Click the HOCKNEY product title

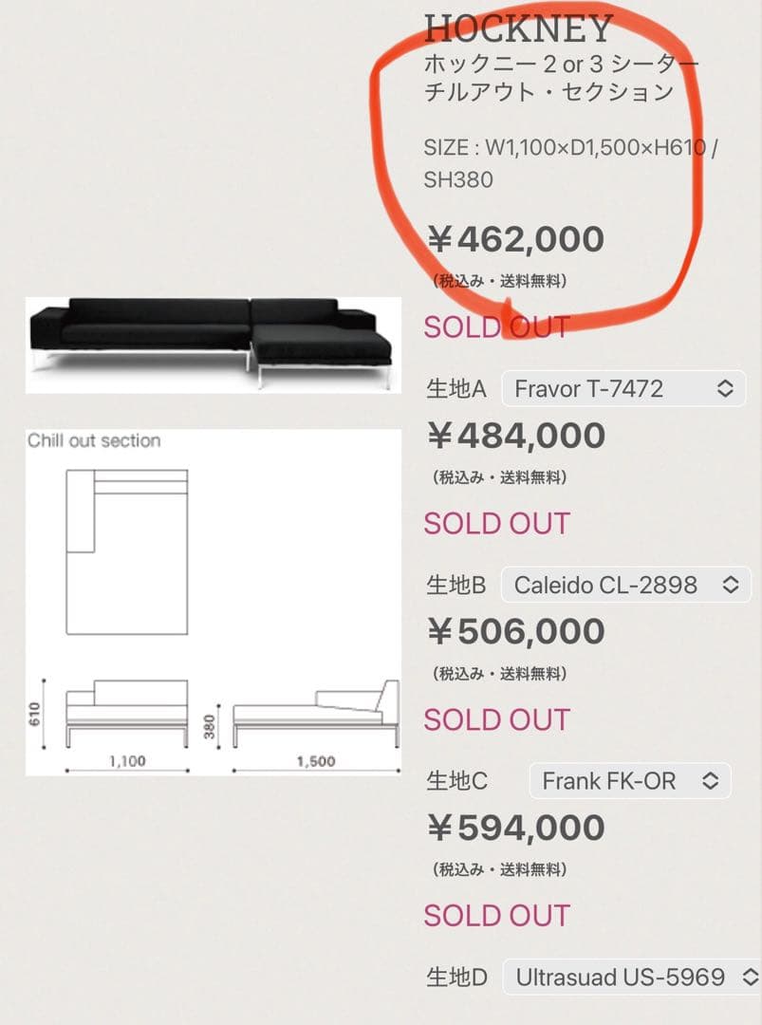click(x=518, y=28)
